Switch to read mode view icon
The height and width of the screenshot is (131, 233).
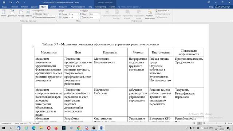pyautogui.click(x=194, y=123)
